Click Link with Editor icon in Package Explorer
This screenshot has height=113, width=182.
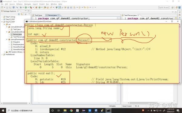(22, 14)
